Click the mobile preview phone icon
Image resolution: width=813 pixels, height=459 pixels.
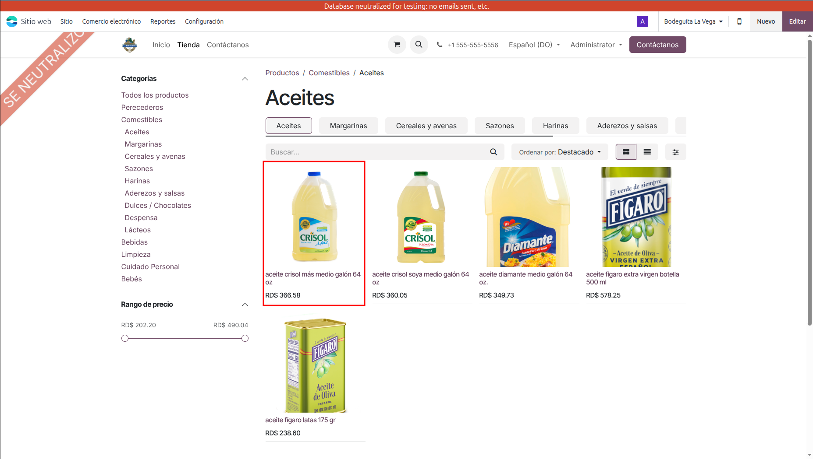pos(739,21)
